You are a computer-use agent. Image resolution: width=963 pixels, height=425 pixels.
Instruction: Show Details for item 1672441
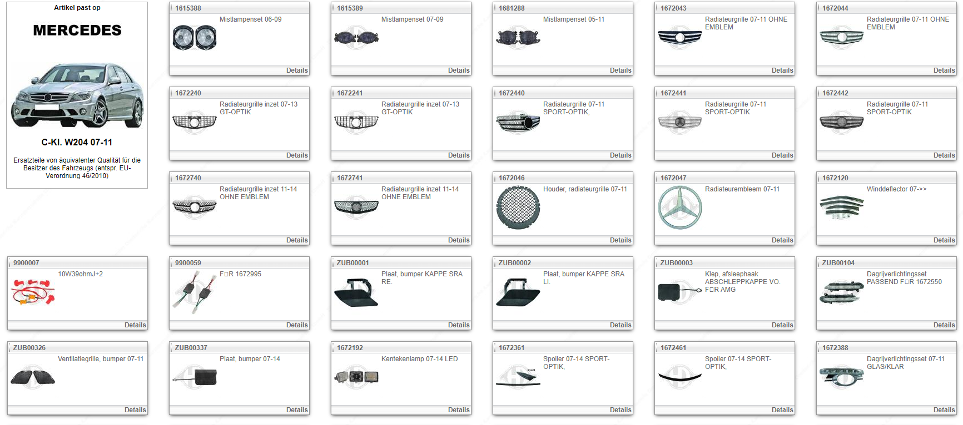[x=782, y=155]
